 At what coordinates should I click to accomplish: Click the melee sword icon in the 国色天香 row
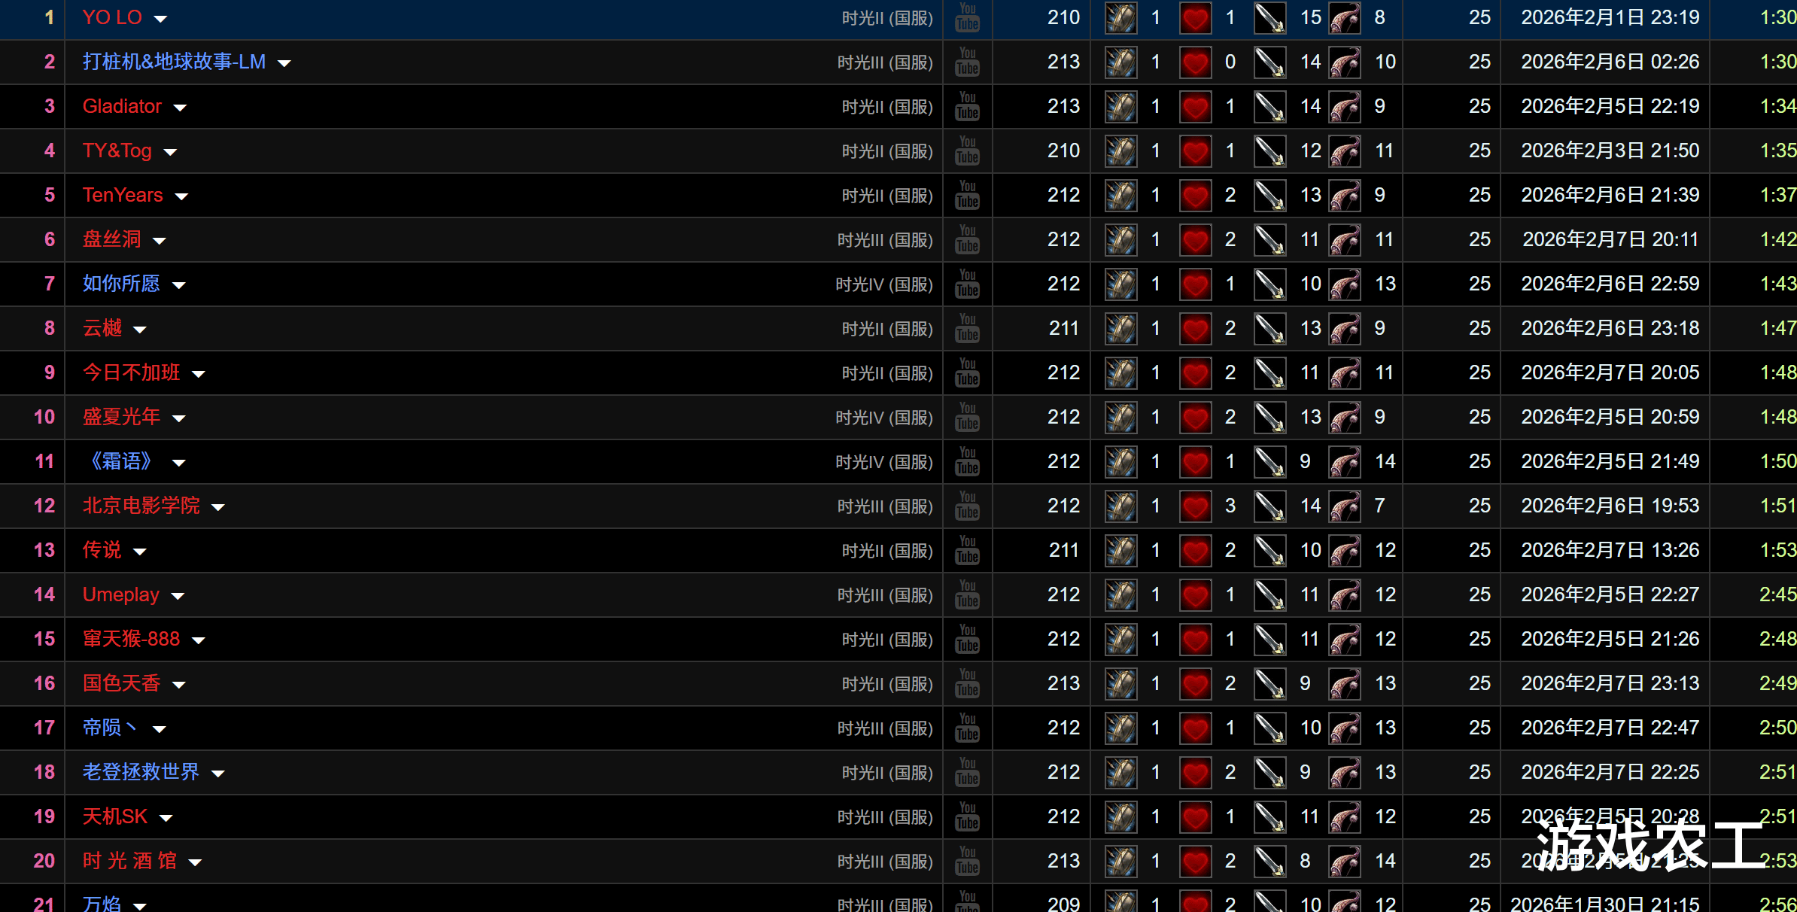pyautogui.click(x=1269, y=684)
